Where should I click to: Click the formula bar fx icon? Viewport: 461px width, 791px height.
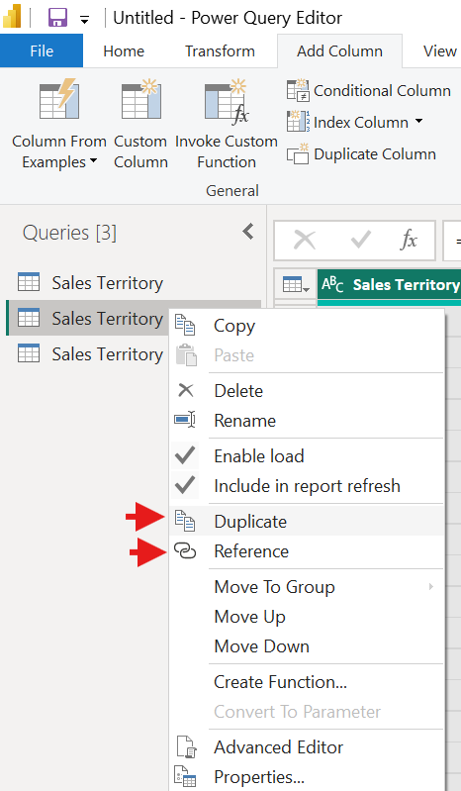409,240
